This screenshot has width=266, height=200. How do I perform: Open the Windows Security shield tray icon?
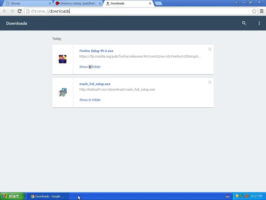(x=237, y=196)
